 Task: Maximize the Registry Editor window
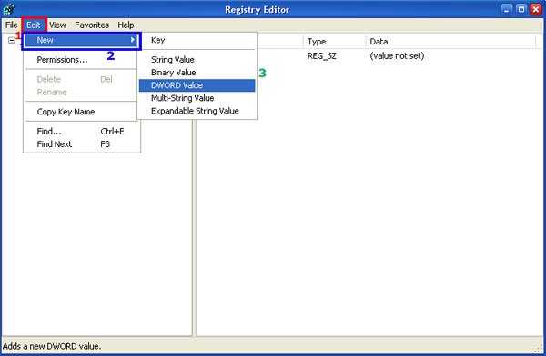click(x=521, y=9)
